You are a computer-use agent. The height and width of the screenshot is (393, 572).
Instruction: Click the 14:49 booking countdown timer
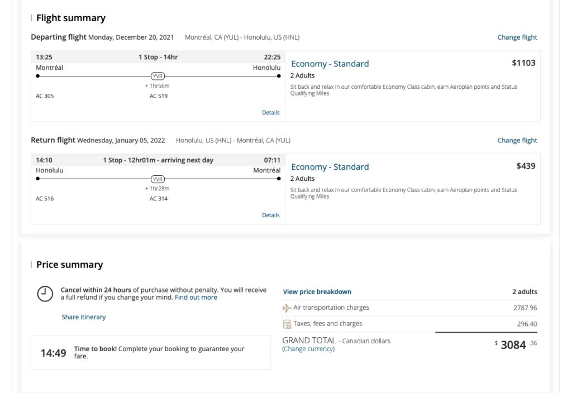[x=53, y=353]
